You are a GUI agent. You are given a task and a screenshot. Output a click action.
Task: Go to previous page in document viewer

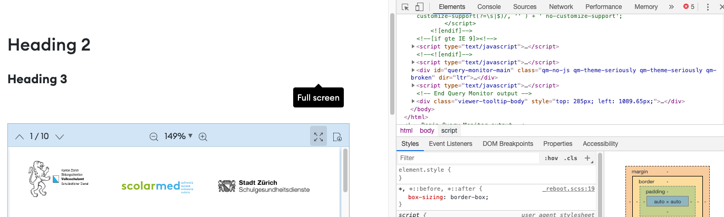20,136
